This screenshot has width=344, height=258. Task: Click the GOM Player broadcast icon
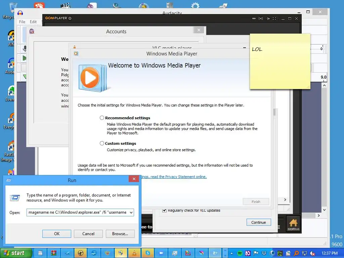(x=261, y=18)
